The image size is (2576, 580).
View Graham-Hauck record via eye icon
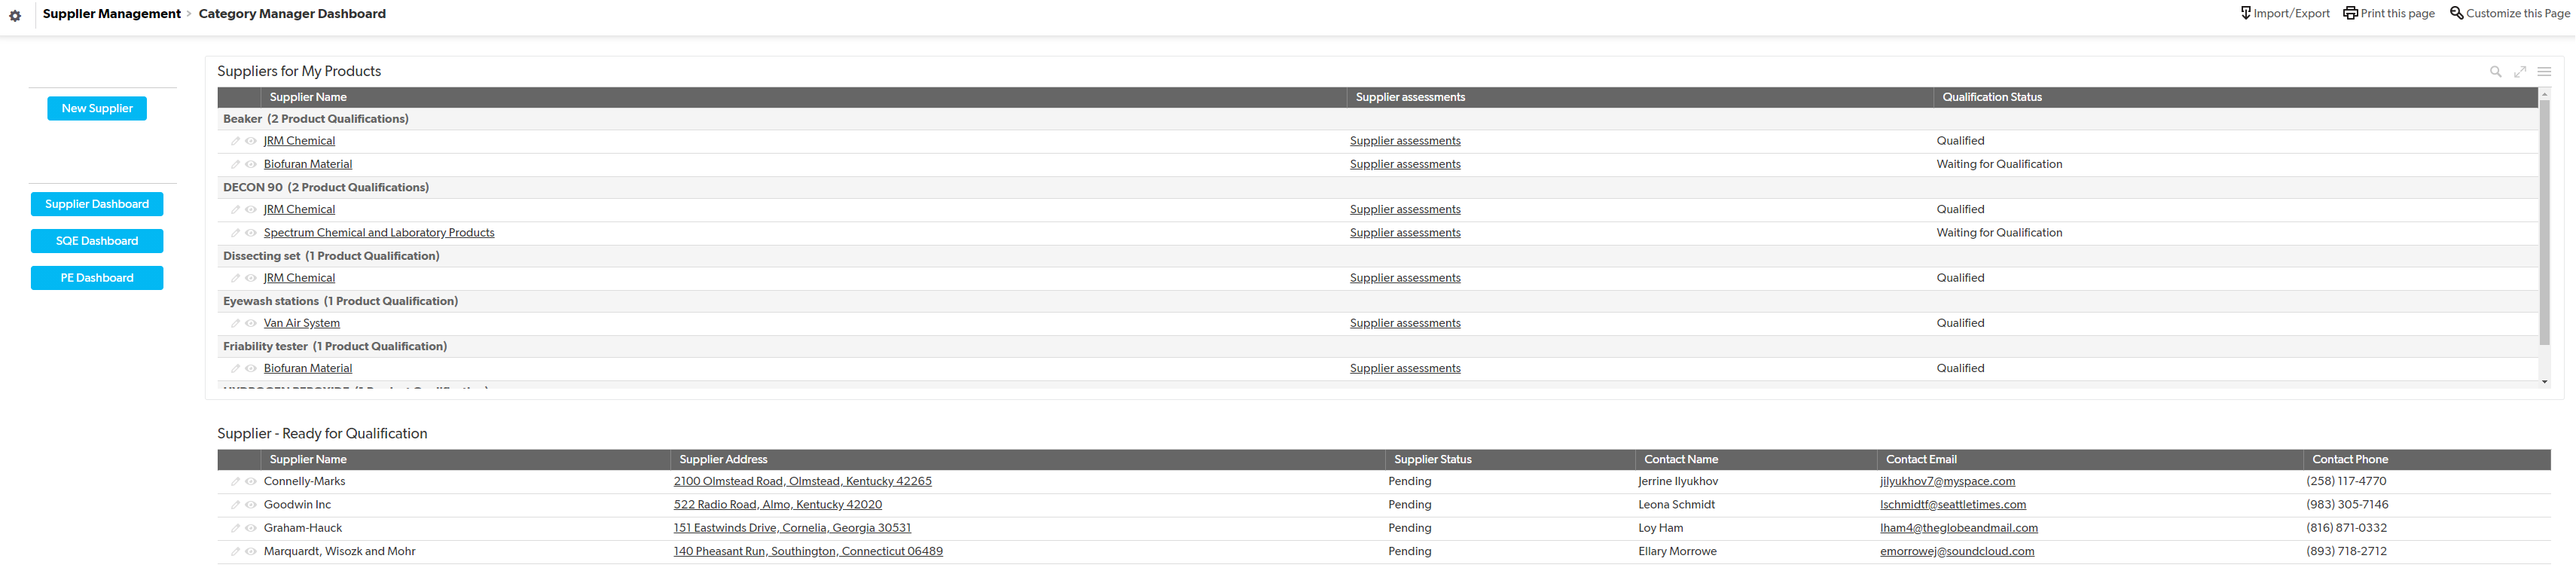(251, 528)
